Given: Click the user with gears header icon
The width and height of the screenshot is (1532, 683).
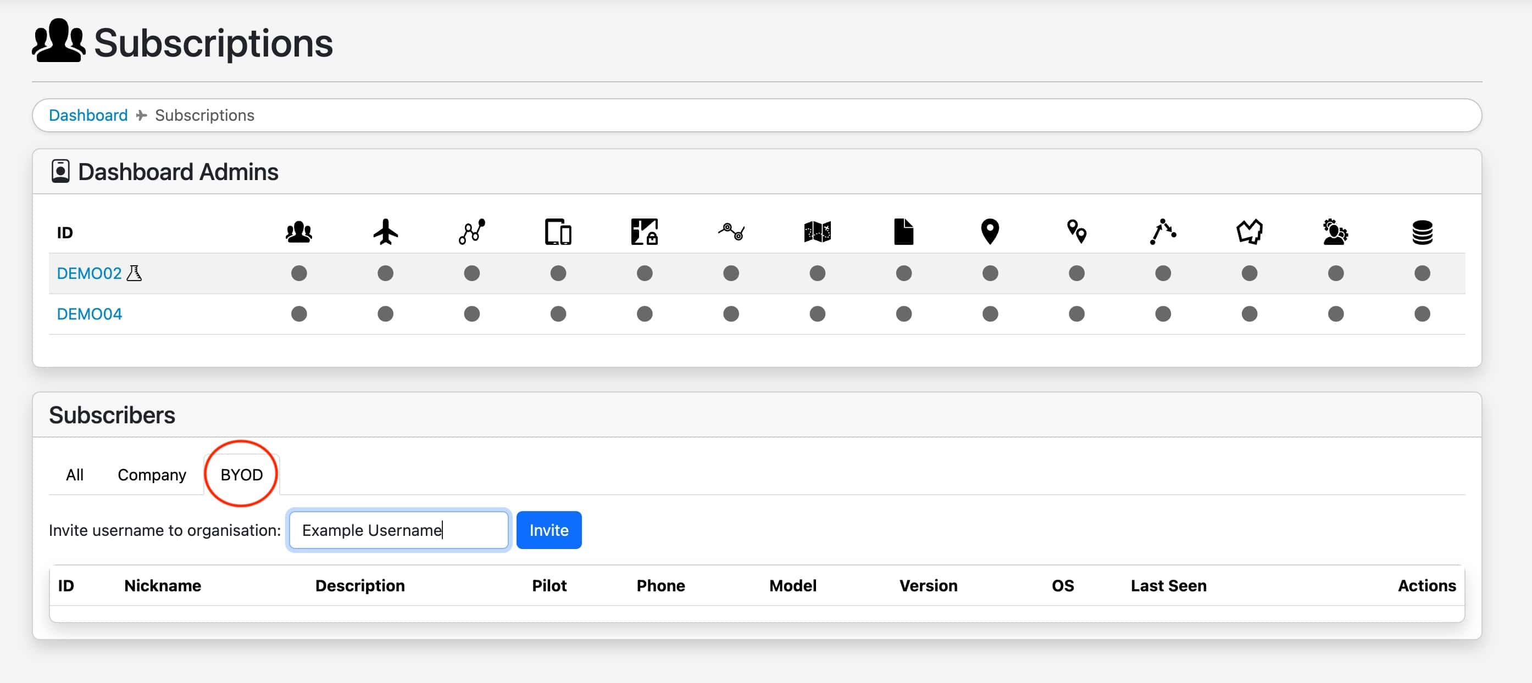Looking at the screenshot, I should tap(1335, 232).
